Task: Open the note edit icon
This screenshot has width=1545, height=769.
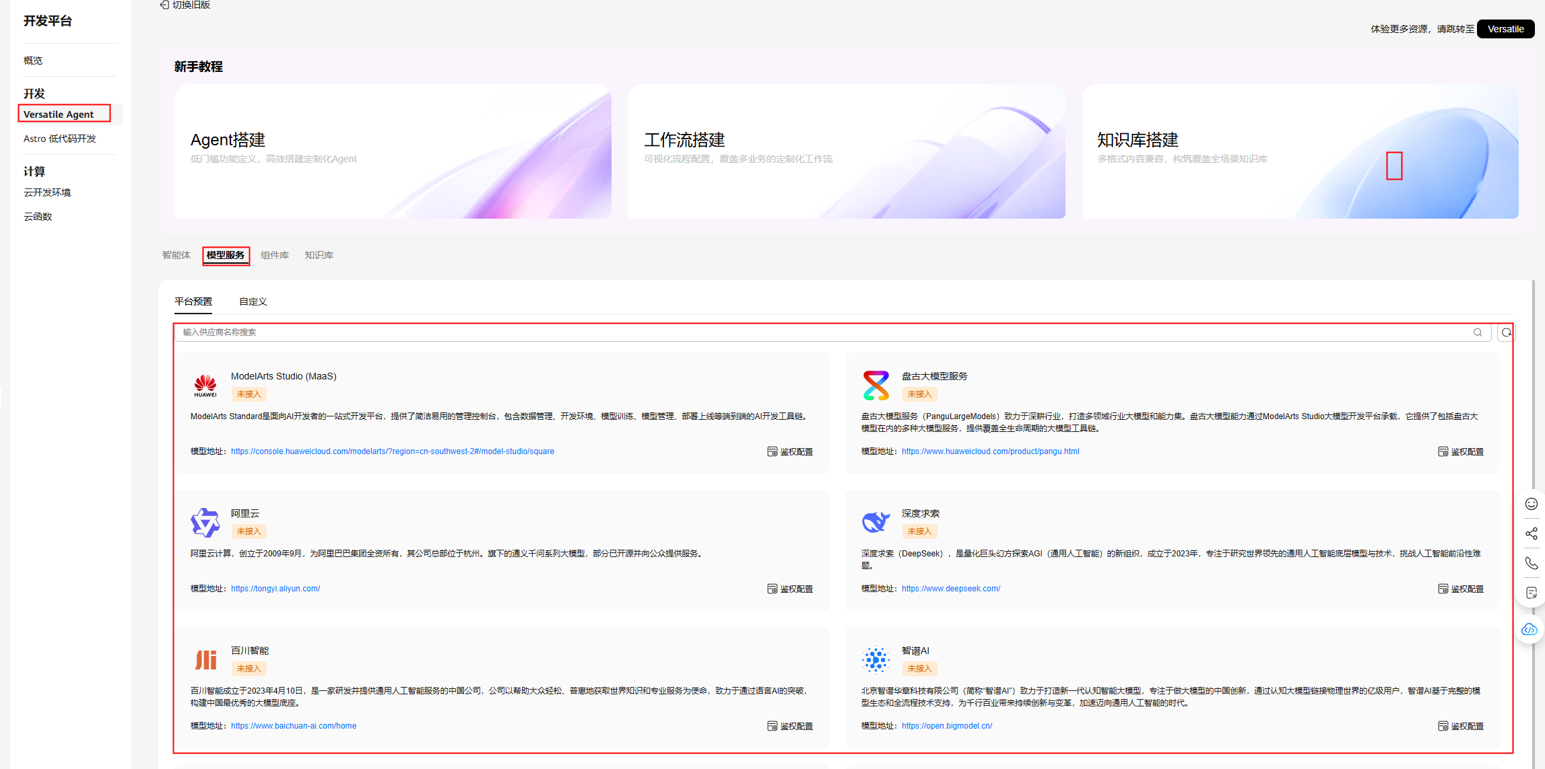Action: click(1531, 593)
